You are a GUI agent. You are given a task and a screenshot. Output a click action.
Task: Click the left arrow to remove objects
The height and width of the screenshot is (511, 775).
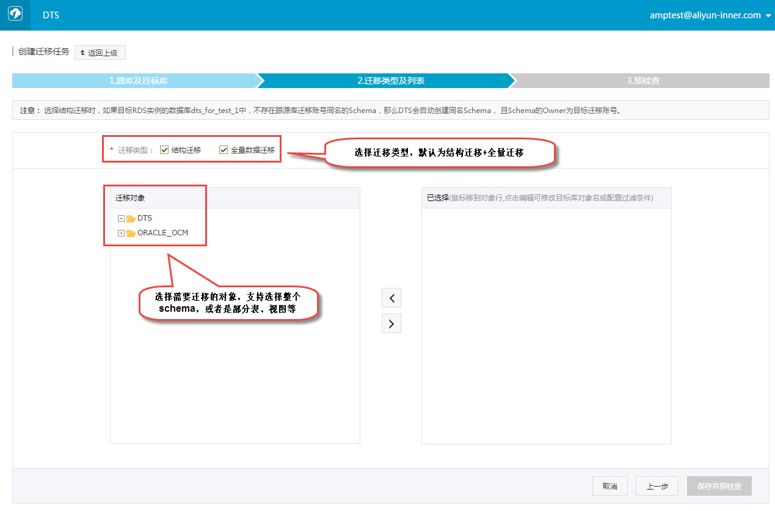pos(391,298)
